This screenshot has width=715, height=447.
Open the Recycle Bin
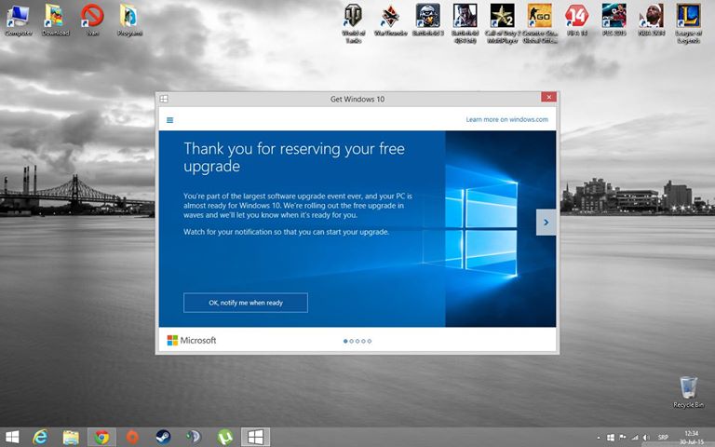point(689,392)
